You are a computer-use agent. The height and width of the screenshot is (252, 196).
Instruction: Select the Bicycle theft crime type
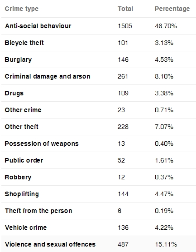coord(24,43)
